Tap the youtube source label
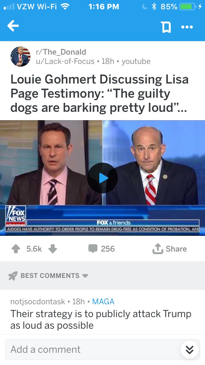Viewport: 205px width, 365px height. pyautogui.click(x=136, y=61)
